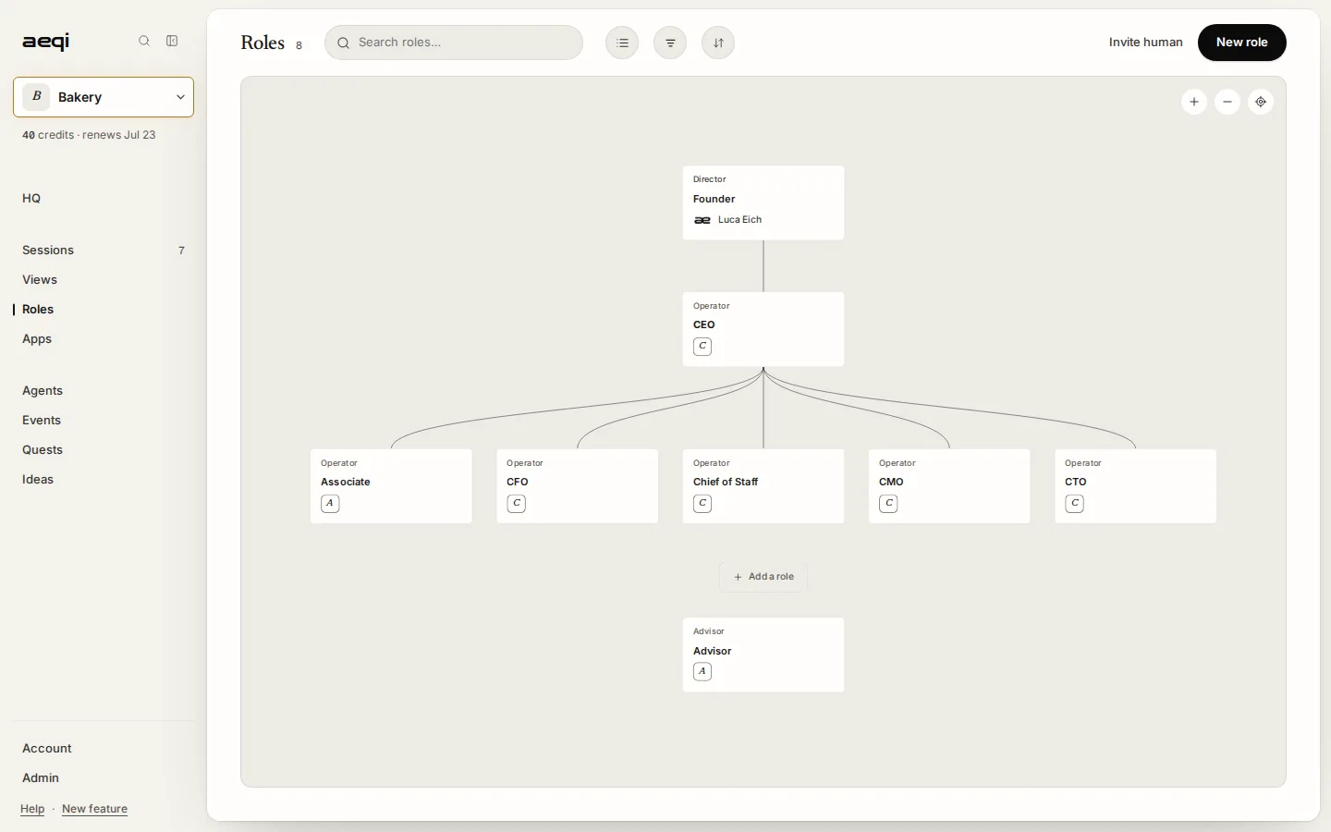Open Admin page
Image resolution: width=1331 pixels, height=832 pixels.
[x=41, y=777]
